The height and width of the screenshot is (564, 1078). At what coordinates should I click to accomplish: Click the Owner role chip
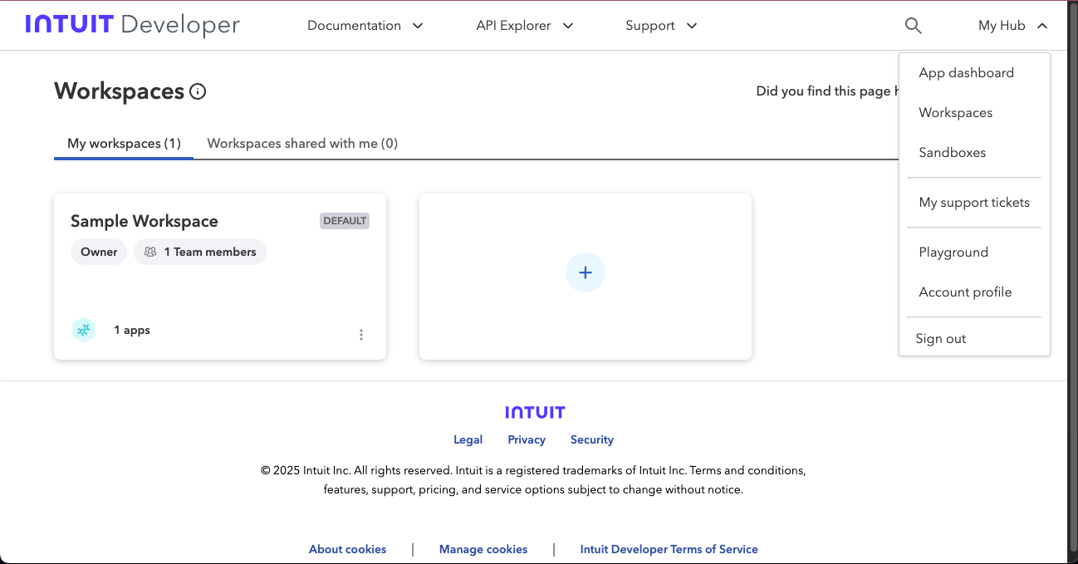click(99, 252)
